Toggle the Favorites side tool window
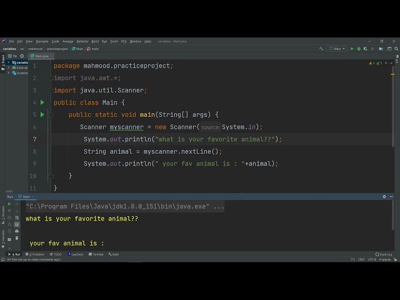400x300 pixels. [x=2, y=239]
